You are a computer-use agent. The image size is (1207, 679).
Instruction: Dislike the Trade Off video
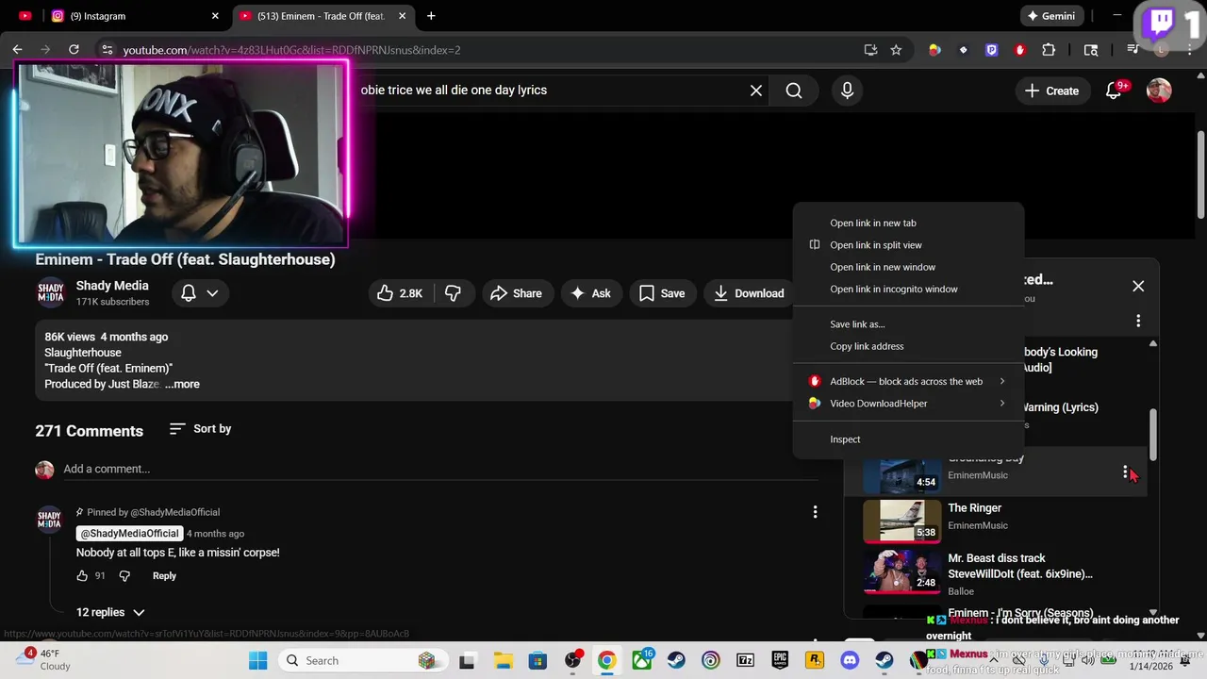click(x=453, y=293)
